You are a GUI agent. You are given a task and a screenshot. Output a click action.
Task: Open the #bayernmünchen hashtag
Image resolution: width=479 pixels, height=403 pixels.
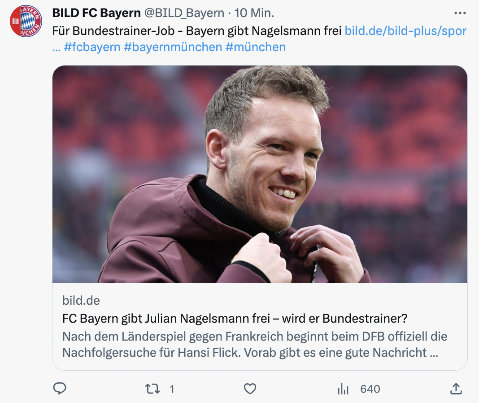[173, 47]
